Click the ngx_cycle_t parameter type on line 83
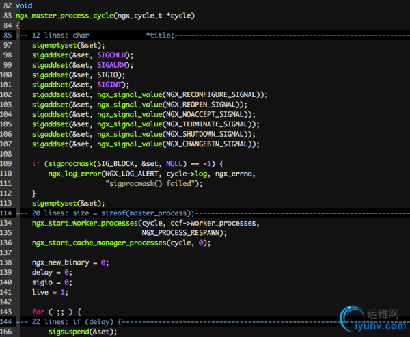 [x=140, y=16]
